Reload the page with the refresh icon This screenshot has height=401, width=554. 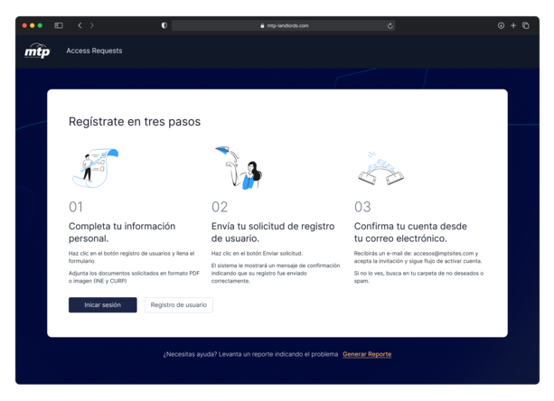[390, 25]
